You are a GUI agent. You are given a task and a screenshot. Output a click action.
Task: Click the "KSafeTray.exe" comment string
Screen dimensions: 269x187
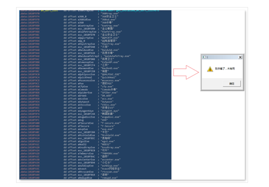(111, 32)
